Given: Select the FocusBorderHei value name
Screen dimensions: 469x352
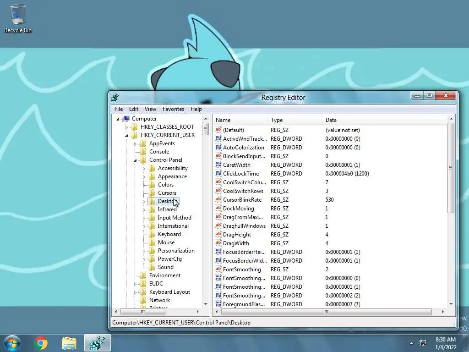Looking at the screenshot, I should pos(245,252).
